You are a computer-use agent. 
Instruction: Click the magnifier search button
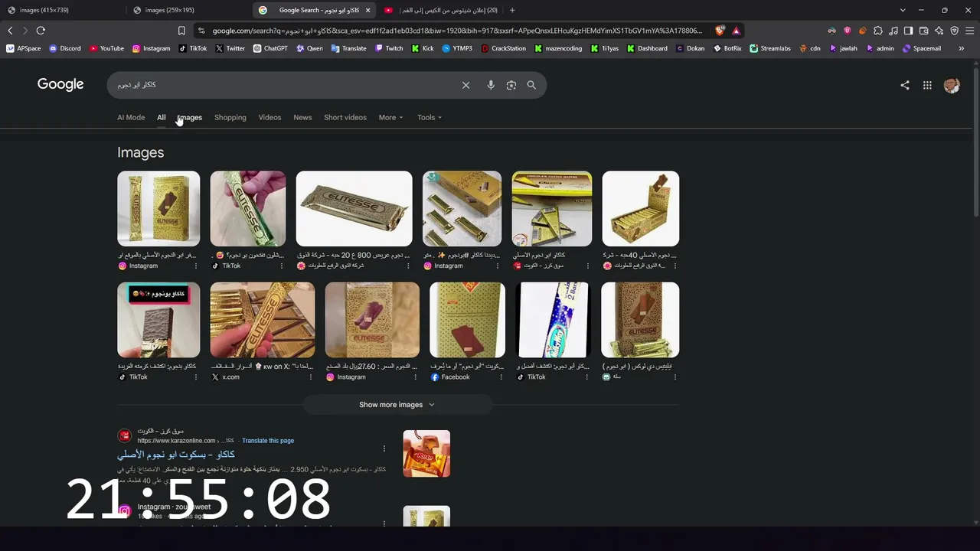coord(531,85)
